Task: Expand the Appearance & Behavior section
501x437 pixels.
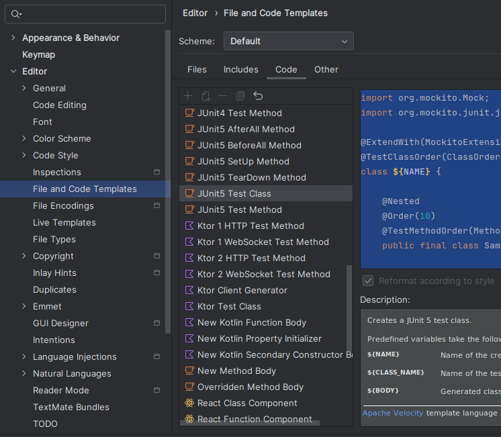Action: click(x=13, y=38)
